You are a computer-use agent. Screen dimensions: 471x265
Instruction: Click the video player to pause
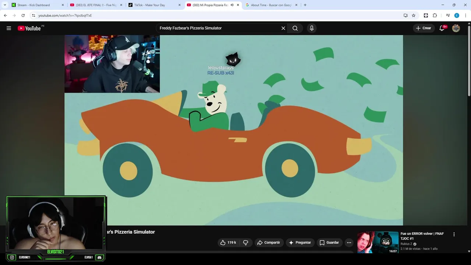tap(234, 130)
